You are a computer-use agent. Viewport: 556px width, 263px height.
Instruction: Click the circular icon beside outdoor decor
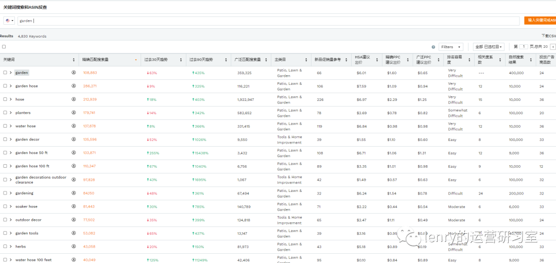click(x=74, y=220)
